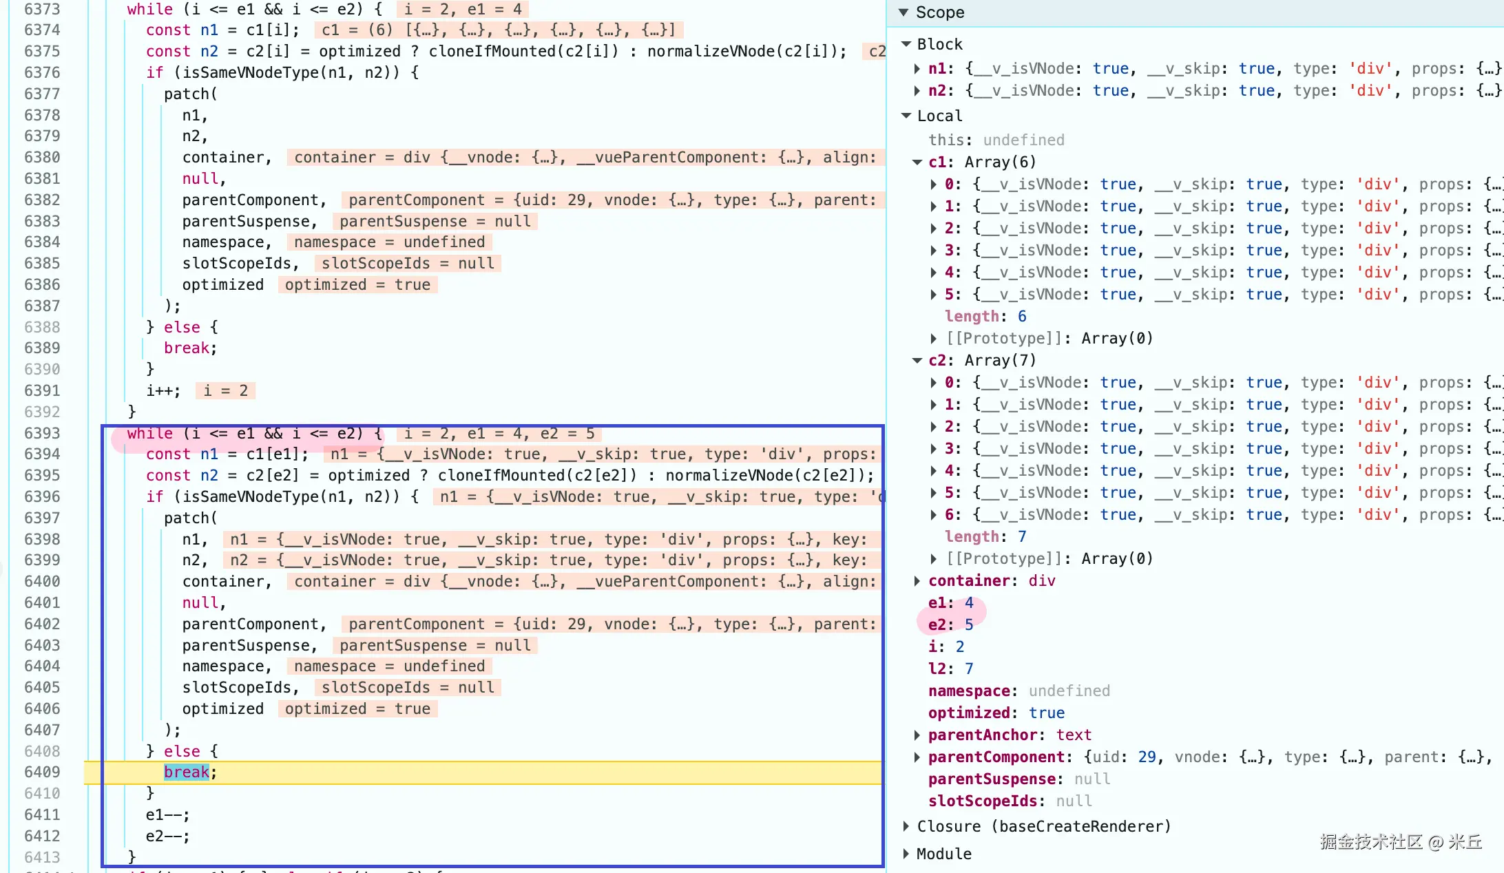Select the 'optimized: true' scope row

point(996,713)
